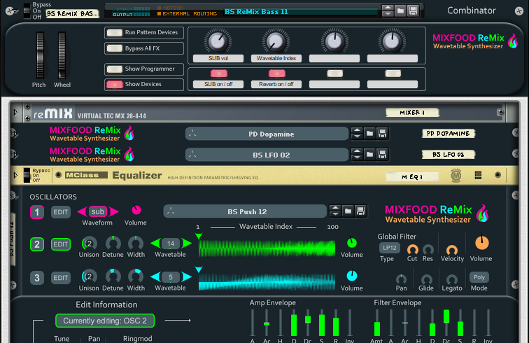Image resolution: width=529 pixels, height=343 pixels.
Task: Browse patches for the BS LFO 02 device
Action: point(369,155)
